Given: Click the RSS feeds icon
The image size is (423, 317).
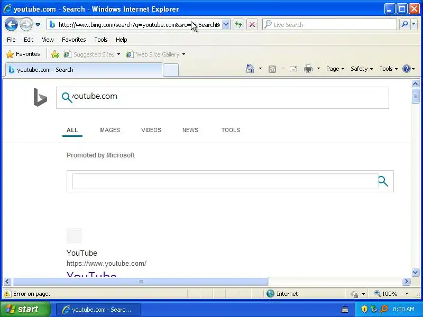Looking at the screenshot, I should coord(272,69).
